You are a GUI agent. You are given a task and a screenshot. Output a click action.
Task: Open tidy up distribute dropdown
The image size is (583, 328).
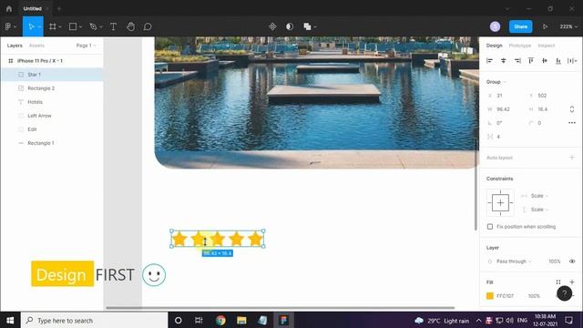(572, 61)
